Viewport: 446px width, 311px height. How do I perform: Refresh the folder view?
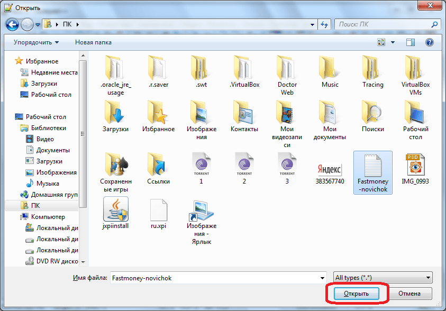pos(324,24)
